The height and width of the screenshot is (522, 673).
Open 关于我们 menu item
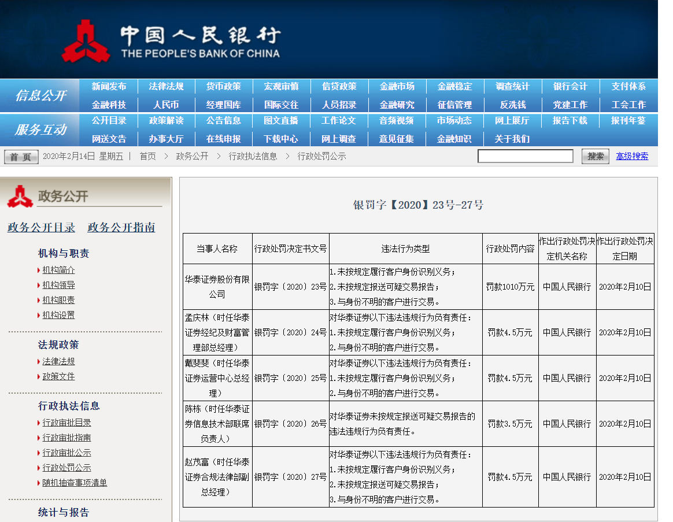point(512,139)
